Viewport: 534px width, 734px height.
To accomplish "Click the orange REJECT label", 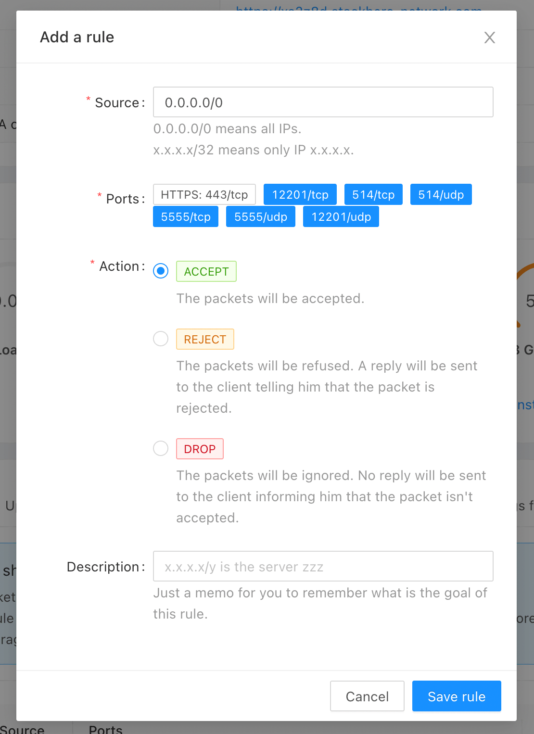I will pyautogui.click(x=205, y=339).
